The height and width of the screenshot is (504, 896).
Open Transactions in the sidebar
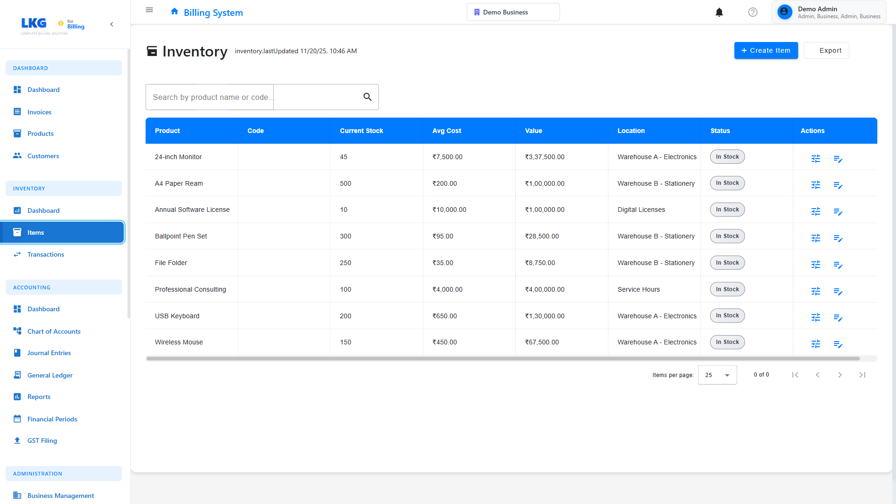click(x=46, y=254)
